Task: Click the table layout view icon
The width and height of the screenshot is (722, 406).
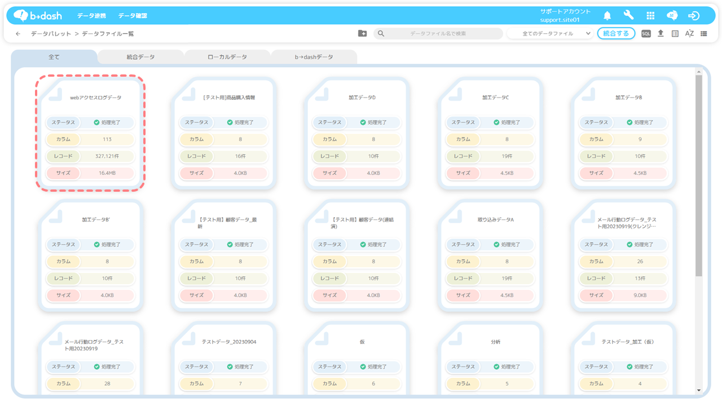Action: 675,34
